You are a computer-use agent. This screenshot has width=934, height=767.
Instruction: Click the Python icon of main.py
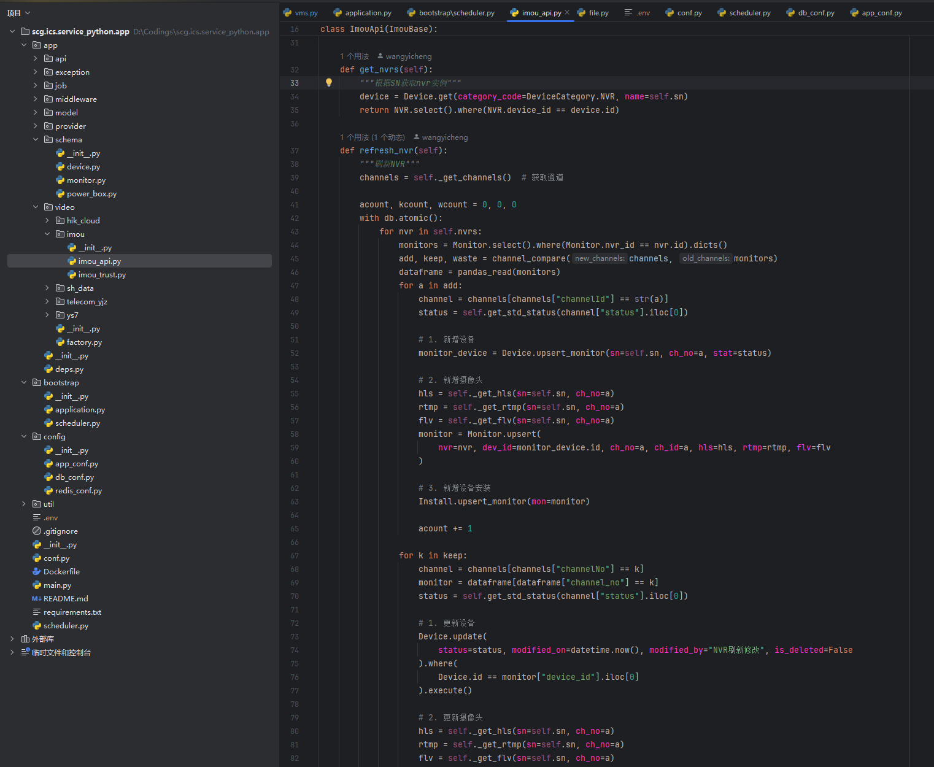pyautogui.click(x=37, y=585)
